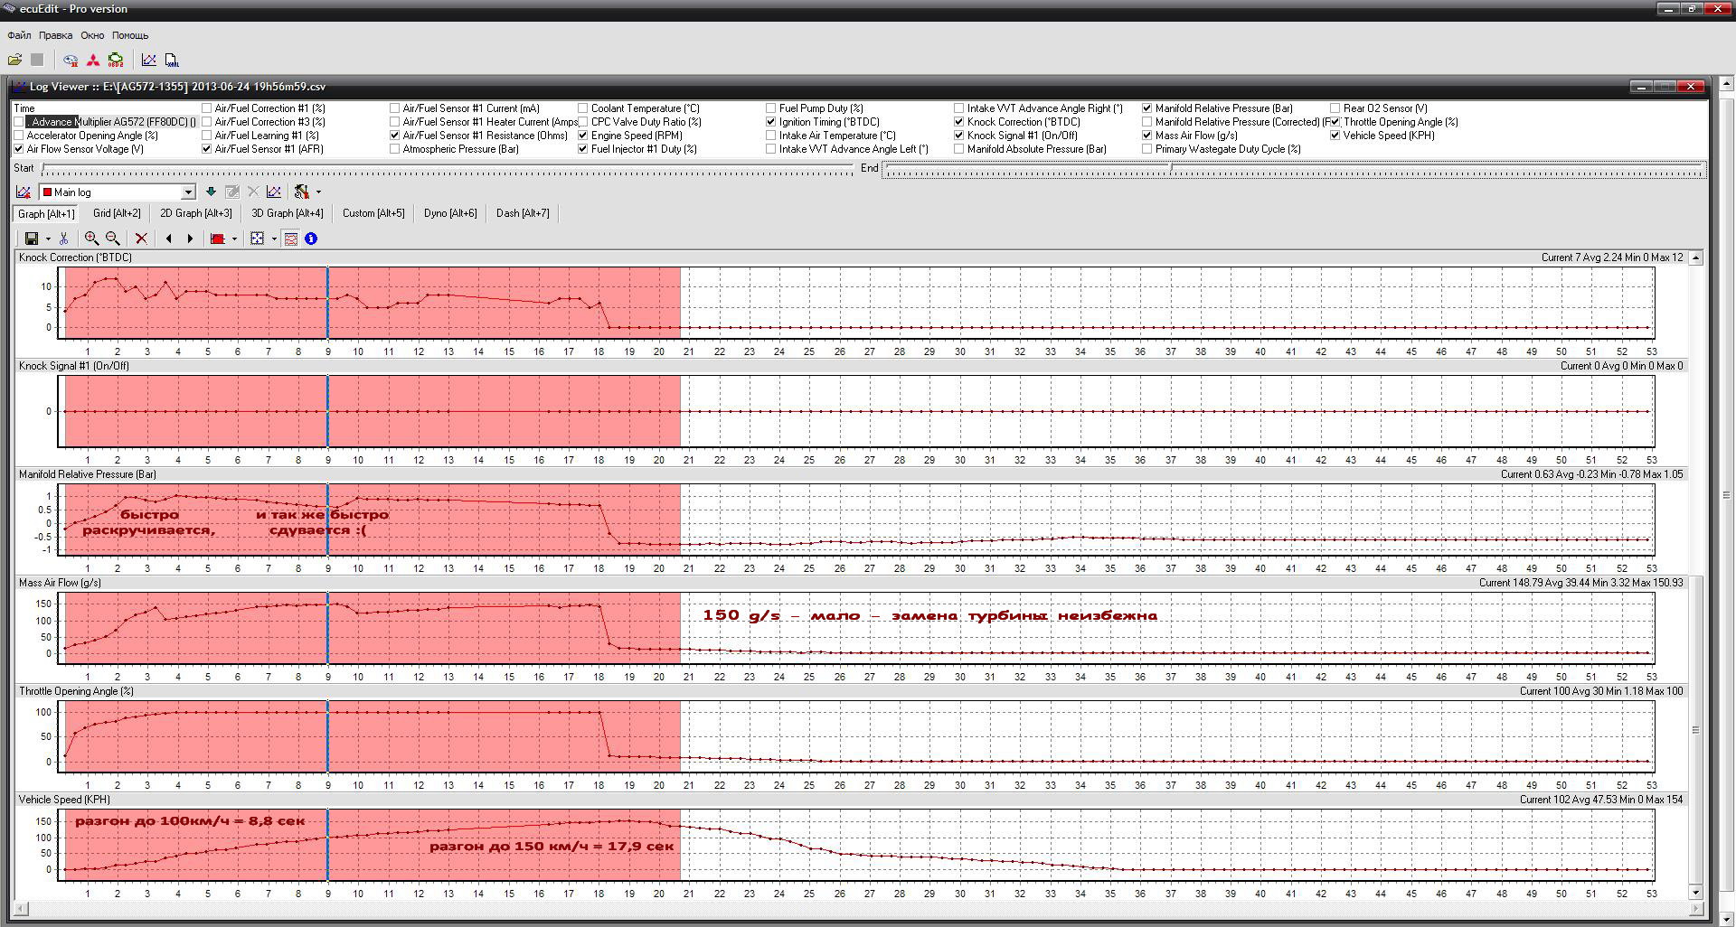Image resolution: width=1736 pixels, height=927 pixels.
Task: Click the XML document toolbar icon
Action: click(x=171, y=60)
